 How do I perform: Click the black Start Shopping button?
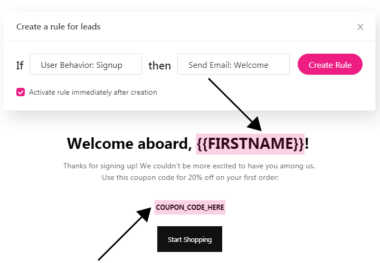(x=189, y=239)
